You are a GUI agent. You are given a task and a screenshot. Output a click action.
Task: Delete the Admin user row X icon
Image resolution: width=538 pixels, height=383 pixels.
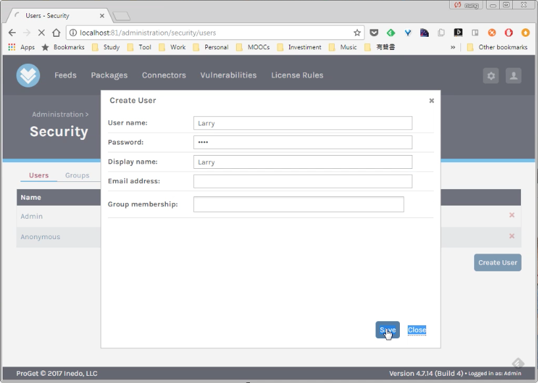click(512, 215)
